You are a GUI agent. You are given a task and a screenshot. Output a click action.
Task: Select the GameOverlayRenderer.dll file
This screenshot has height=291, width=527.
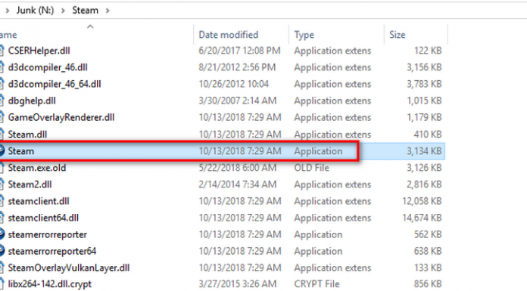(x=61, y=117)
